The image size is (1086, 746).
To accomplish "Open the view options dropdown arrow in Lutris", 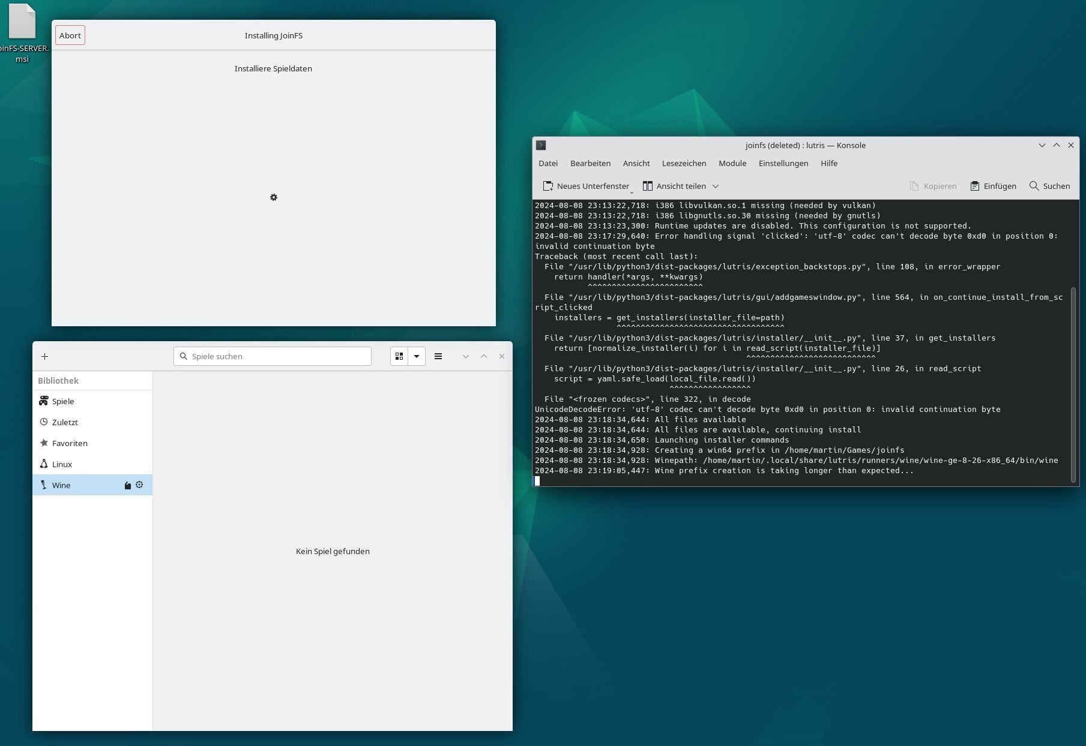I will click(x=417, y=356).
